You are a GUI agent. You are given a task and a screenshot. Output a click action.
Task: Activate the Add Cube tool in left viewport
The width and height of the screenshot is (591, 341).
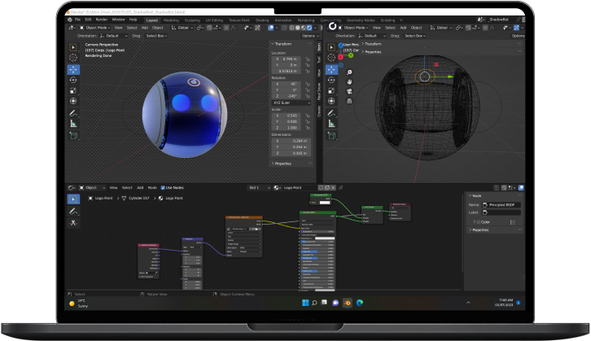(73, 135)
